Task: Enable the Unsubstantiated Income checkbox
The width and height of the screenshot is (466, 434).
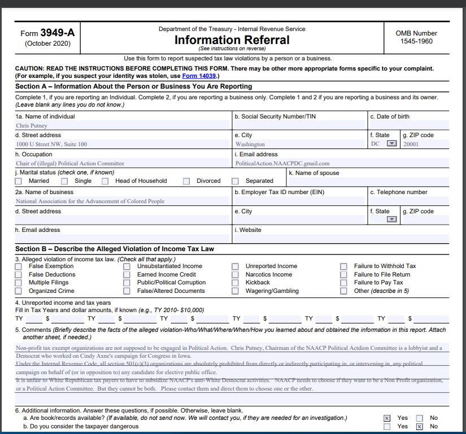Action: tap(127, 266)
